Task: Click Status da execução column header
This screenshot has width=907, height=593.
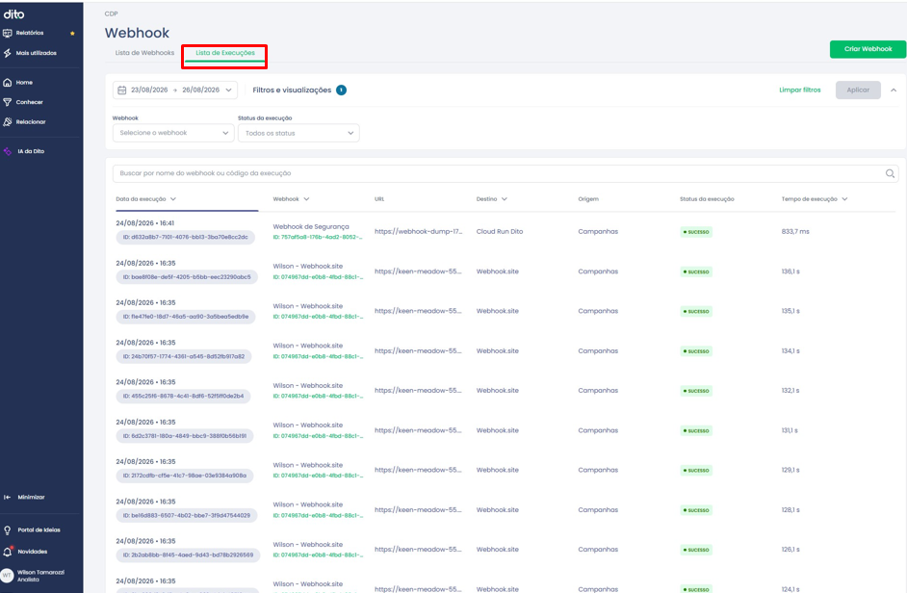Action: 707,199
